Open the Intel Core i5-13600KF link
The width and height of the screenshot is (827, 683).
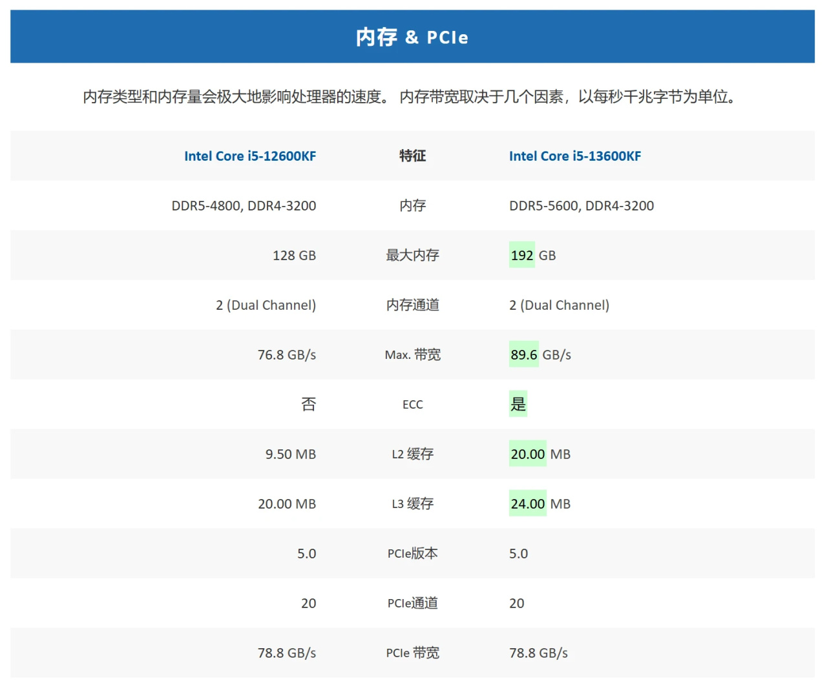(x=575, y=156)
